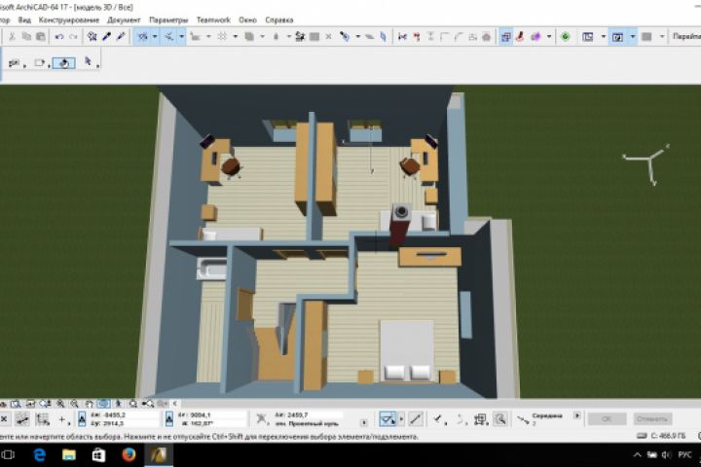Open Firefox from the taskbar

(x=129, y=455)
